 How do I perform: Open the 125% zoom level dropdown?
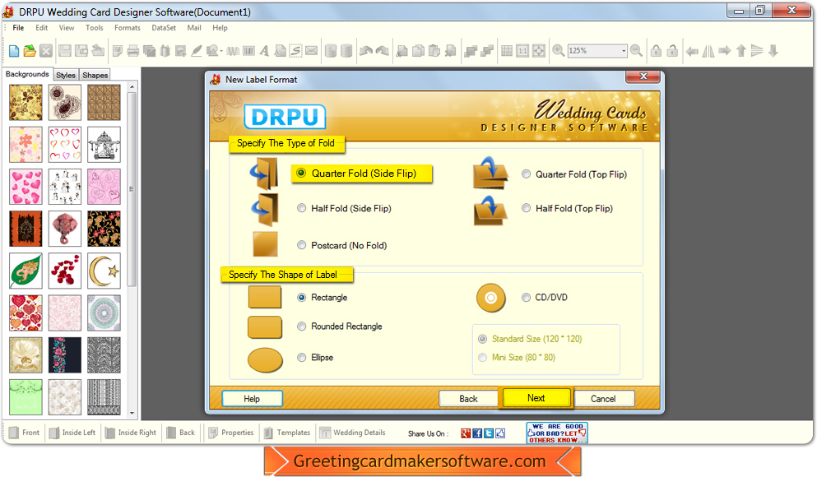pos(623,50)
